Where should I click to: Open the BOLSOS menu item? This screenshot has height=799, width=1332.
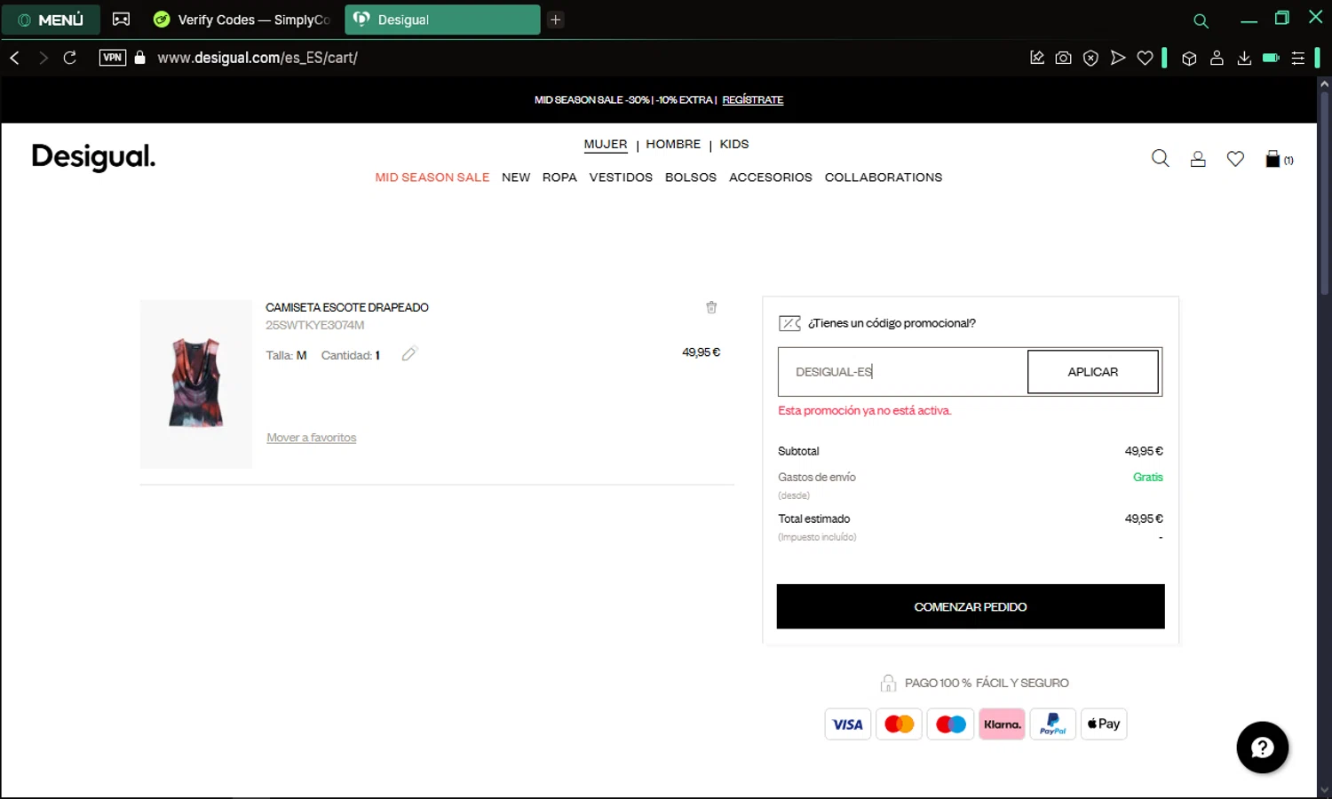691,178
